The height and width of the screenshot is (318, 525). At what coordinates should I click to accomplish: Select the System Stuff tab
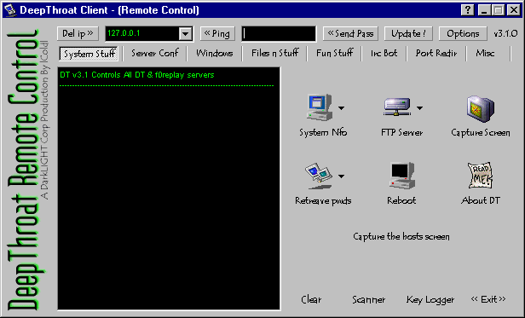click(x=89, y=54)
